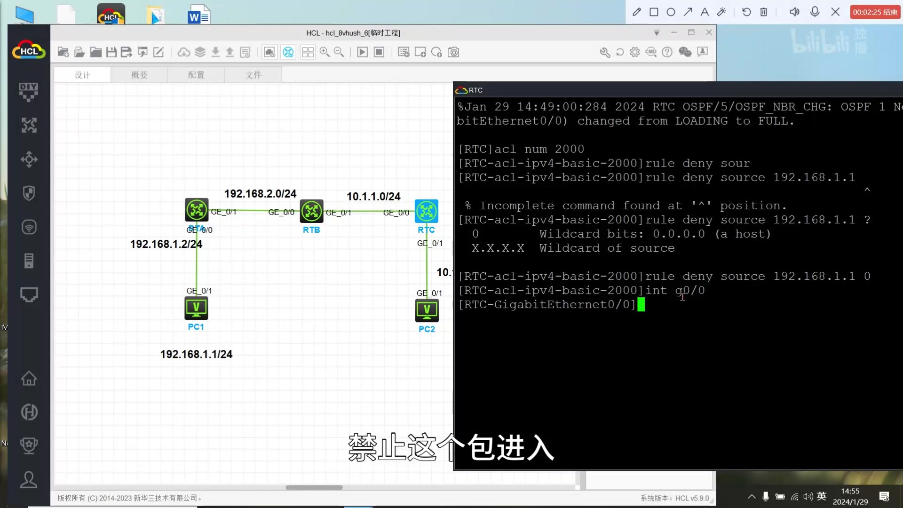Click the settings gear toolbar icon
Screen dimensions: 903x508
(635, 52)
